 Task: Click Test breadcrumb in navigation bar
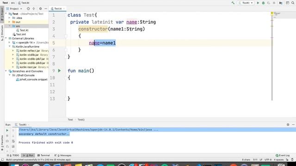tap(5, 3)
